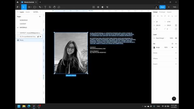Select the Comment tool
This screenshot has height=109, width=194.
pos(59,7)
